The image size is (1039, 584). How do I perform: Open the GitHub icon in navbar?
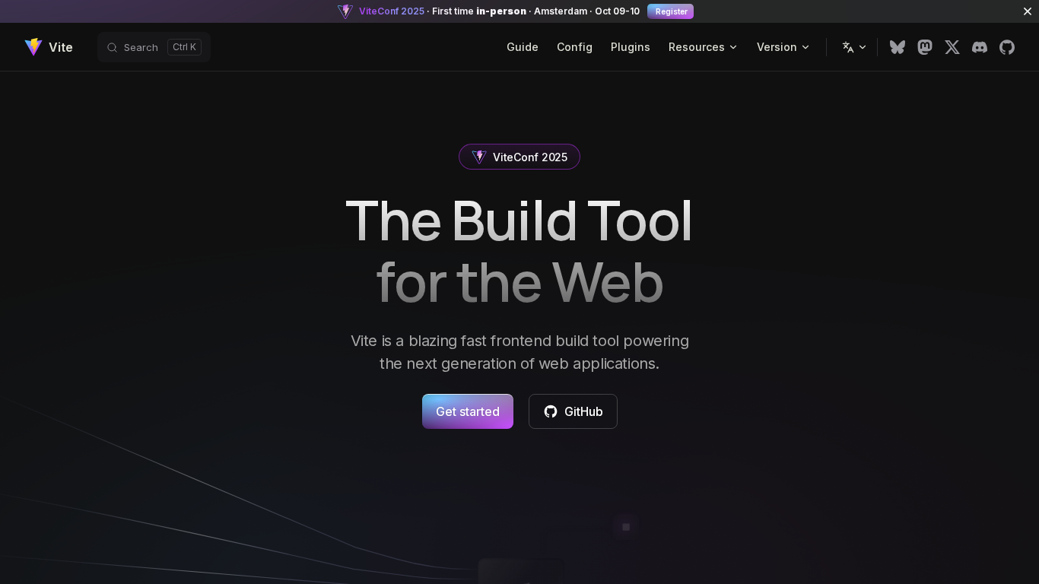click(x=1007, y=47)
